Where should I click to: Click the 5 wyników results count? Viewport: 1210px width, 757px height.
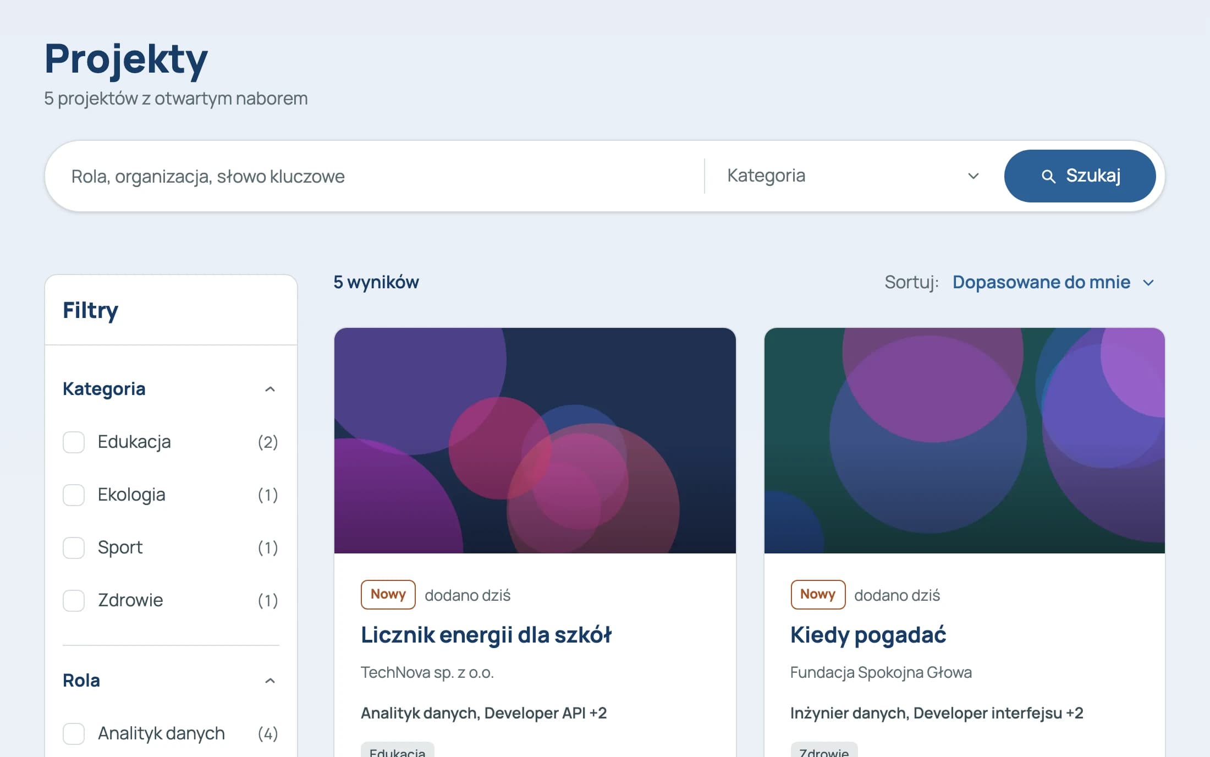[376, 282]
